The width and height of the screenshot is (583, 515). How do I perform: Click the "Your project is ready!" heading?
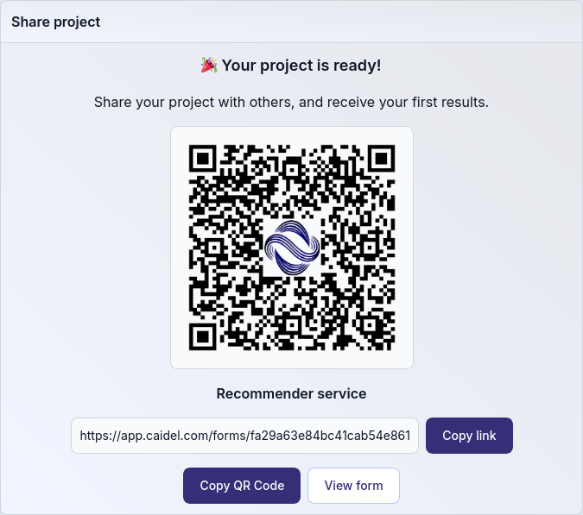[301, 66]
